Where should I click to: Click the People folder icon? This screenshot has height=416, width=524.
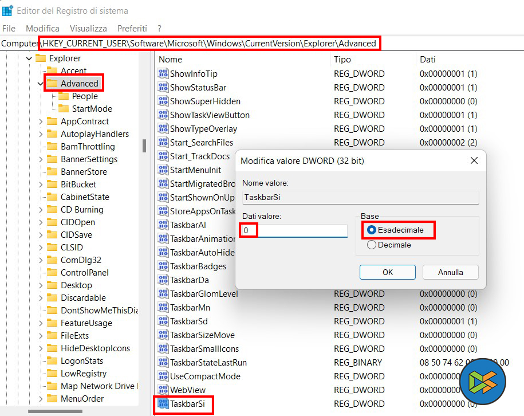click(x=63, y=96)
